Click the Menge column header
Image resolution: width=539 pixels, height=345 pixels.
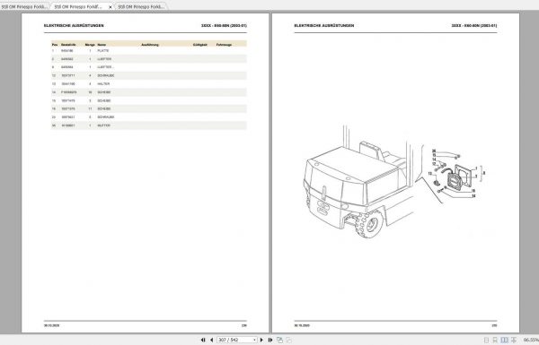tap(90, 45)
